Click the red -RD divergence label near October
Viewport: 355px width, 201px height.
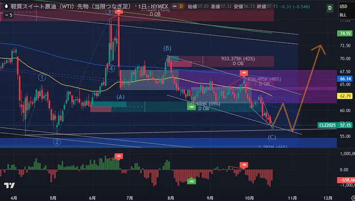tap(243, 73)
